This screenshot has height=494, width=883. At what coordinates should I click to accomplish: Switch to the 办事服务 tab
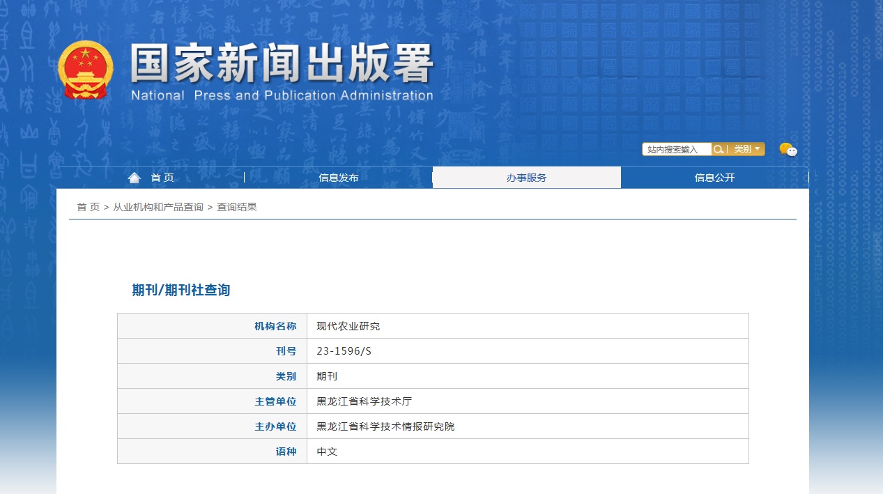526,178
